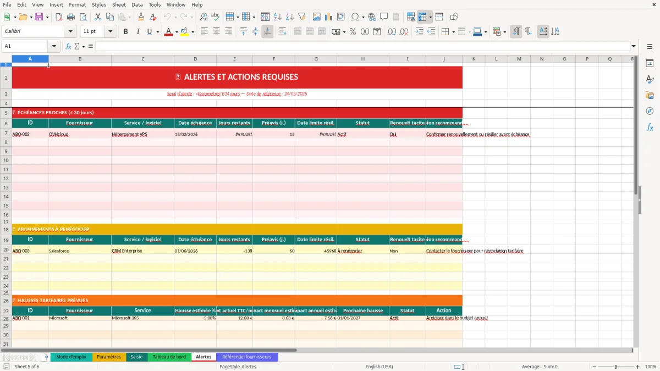The width and height of the screenshot is (660, 371).
Task: Insert Image icon in toolbar
Action: (x=317, y=17)
